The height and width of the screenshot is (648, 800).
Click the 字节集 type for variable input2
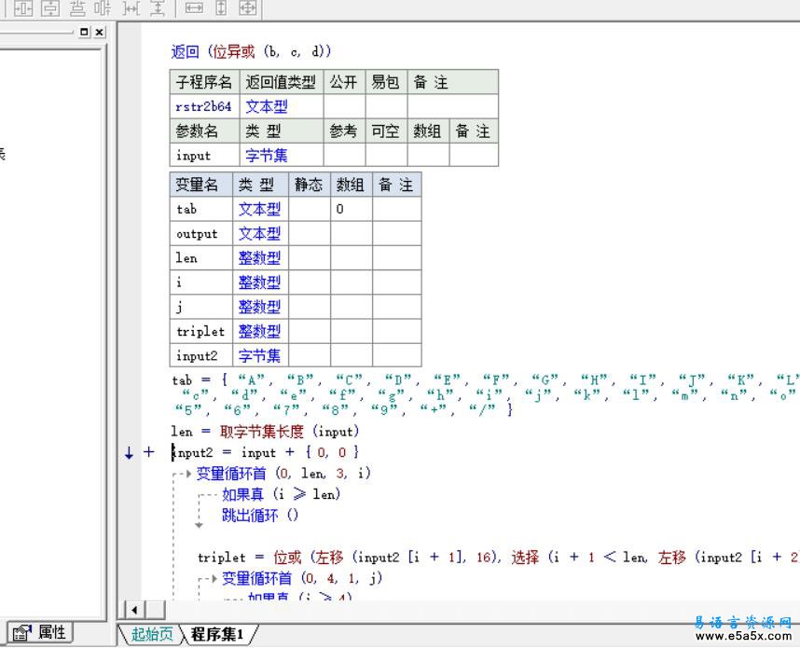click(x=260, y=355)
